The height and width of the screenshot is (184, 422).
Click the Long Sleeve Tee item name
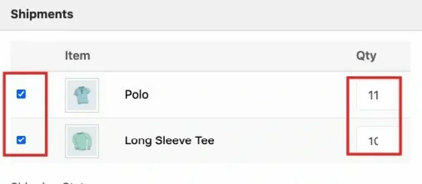[x=169, y=140]
